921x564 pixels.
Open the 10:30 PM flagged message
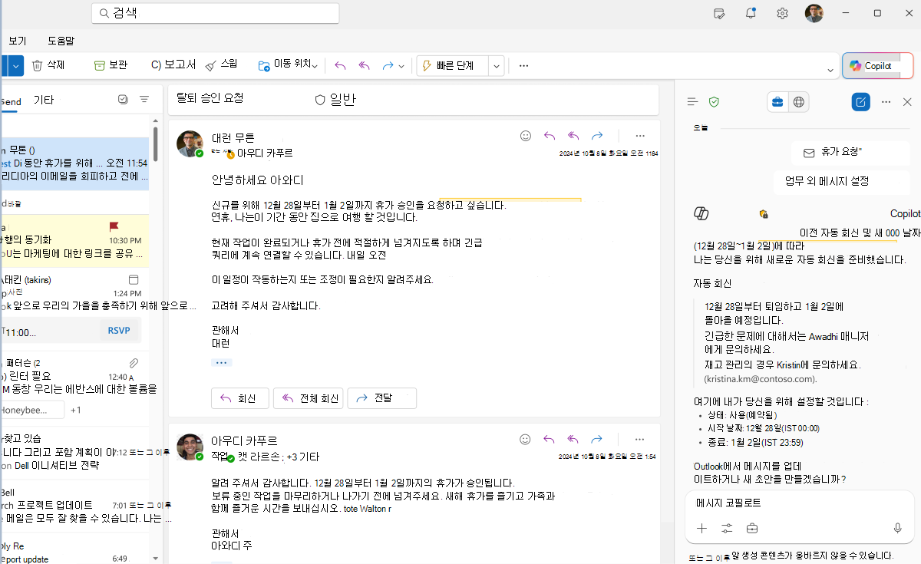pyautogui.click(x=74, y=240)
